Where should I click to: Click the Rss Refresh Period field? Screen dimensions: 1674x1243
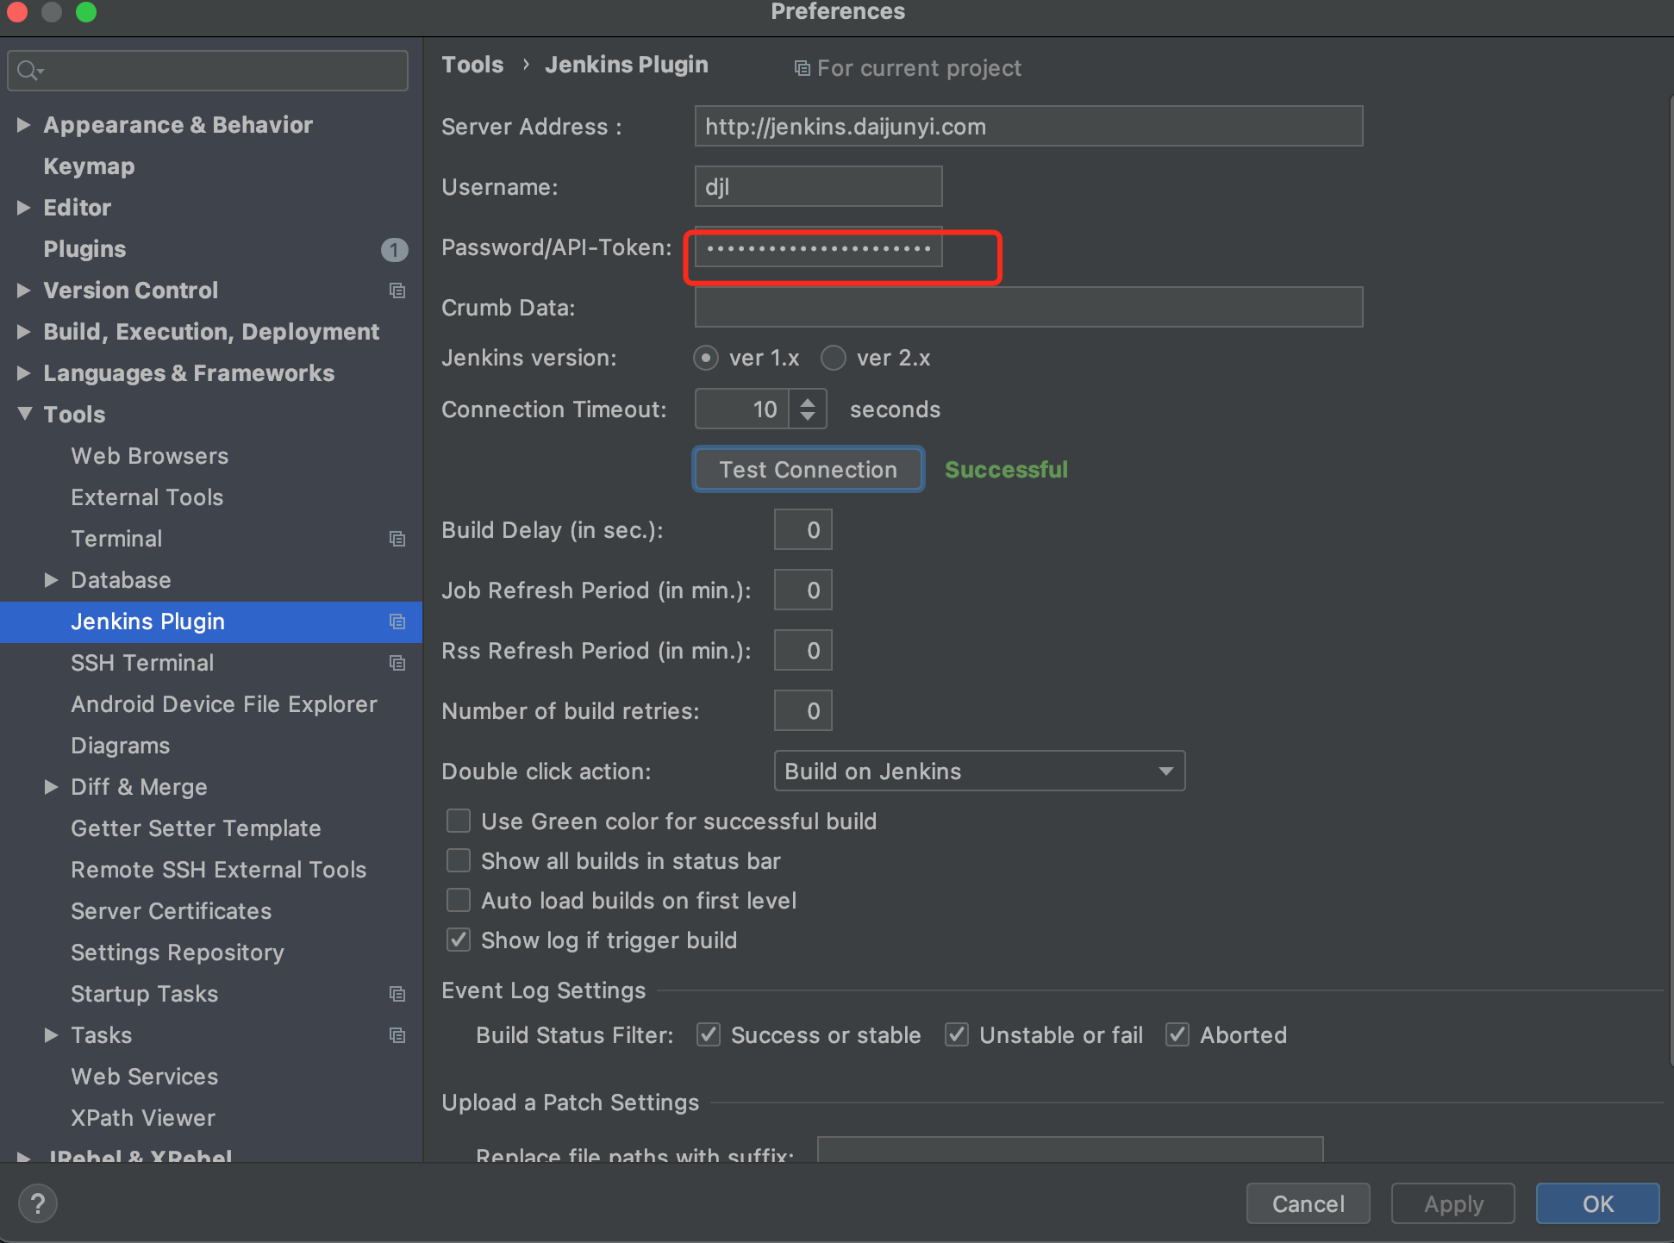point(803,650)
